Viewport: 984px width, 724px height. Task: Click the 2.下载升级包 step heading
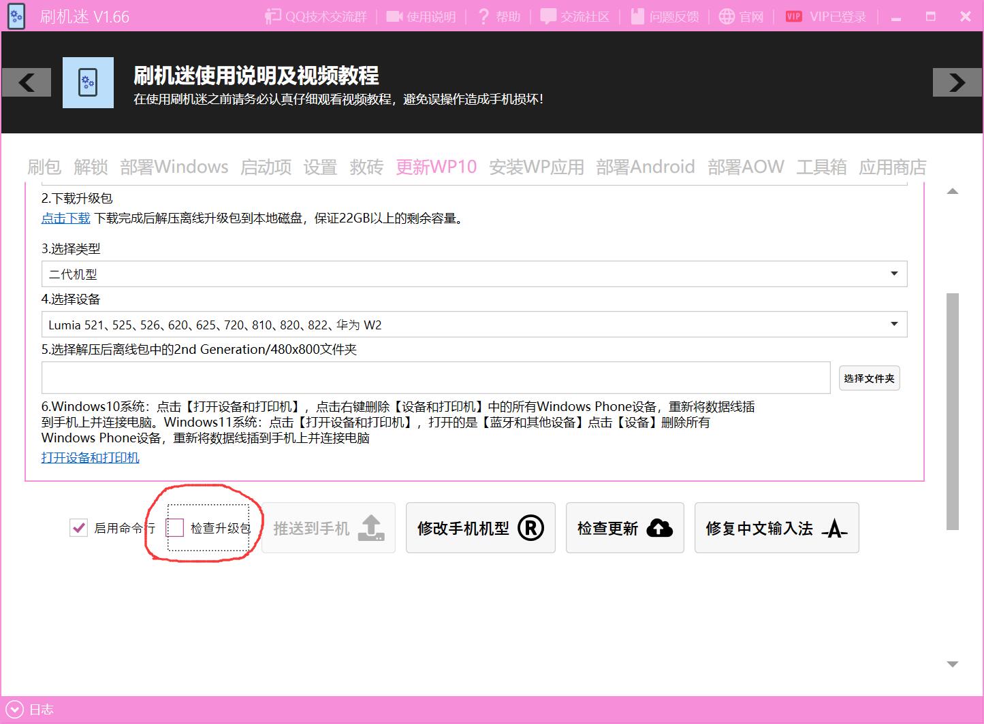click(x=77, y=198)
